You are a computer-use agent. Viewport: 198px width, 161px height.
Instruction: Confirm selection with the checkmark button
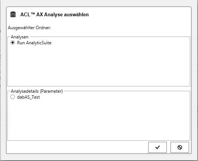tap(158, 147)
